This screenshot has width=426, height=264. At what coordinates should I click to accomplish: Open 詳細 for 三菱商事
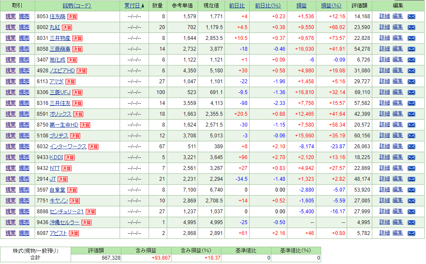384,49
